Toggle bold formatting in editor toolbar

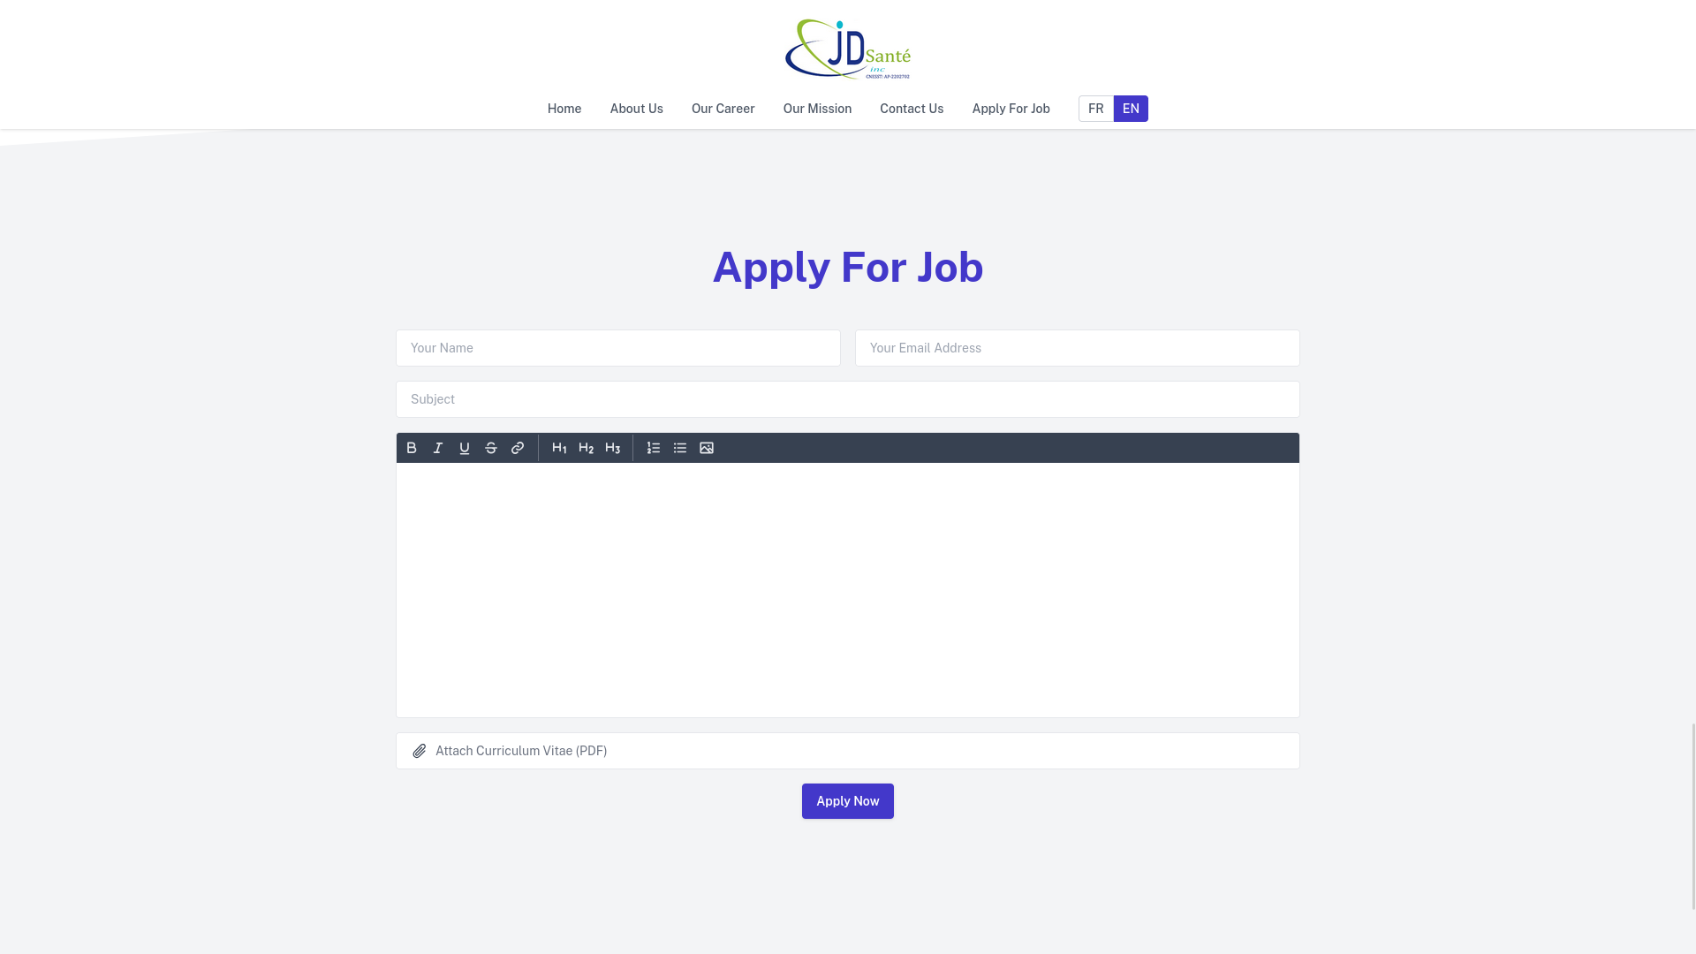pyautogui.click(x=411, y=447)
